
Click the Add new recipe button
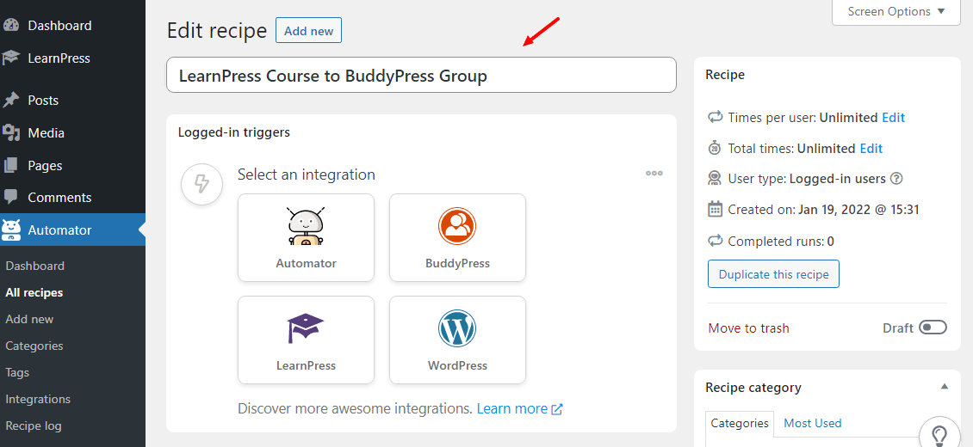click(x=308, y=30)
